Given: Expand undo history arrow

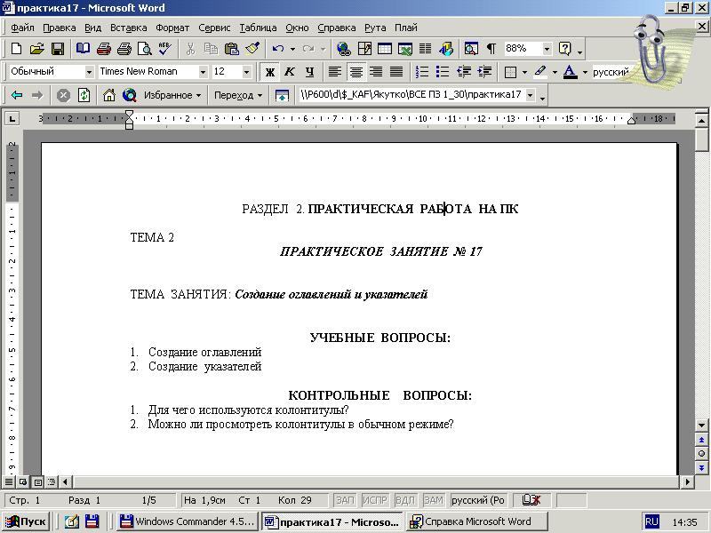Looking at the screenshot, I should coord(292,49).
